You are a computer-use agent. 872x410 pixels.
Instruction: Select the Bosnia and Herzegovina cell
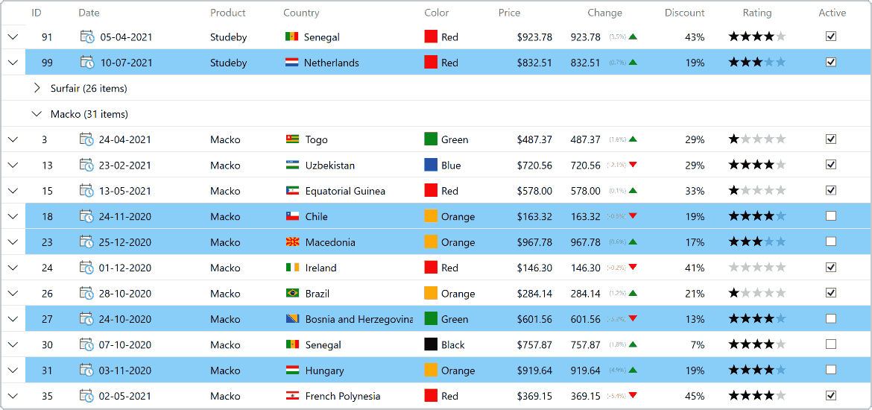point(348,319)
